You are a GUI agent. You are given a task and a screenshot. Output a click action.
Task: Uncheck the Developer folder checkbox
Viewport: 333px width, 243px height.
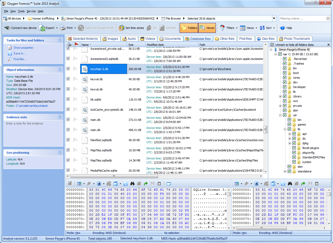click(x=285, y=87)
